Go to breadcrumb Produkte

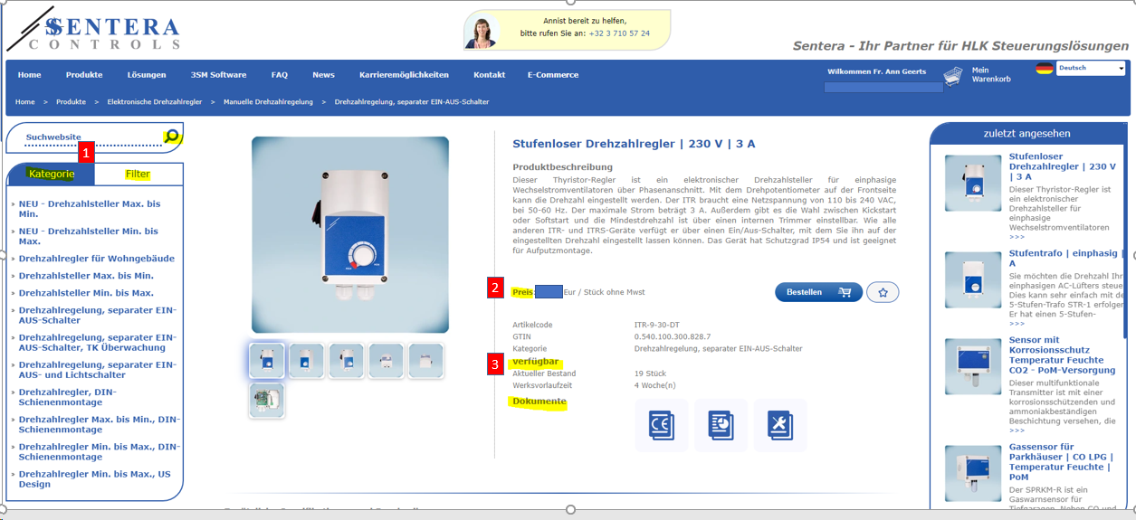71,102
